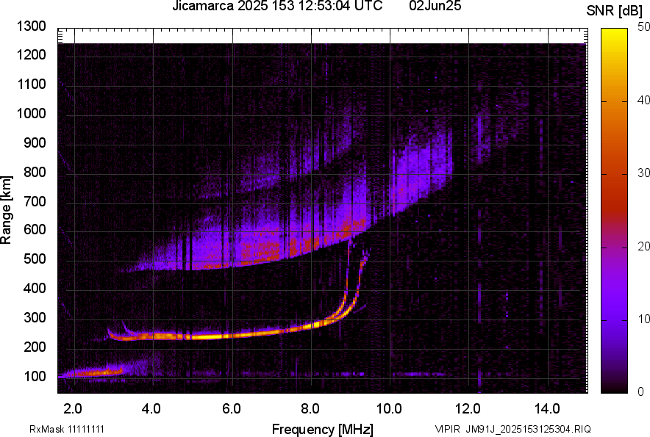
Task: Click the range tick label '1000'
Action: coord(32,113)
